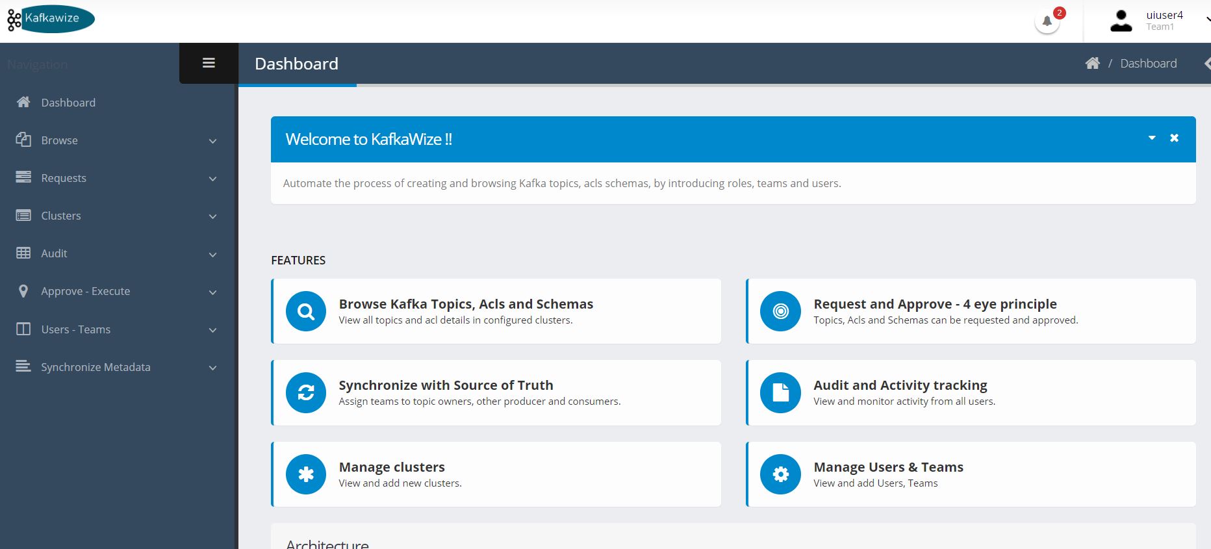Click the target icon on Request and Approve card

coord(780,311)
